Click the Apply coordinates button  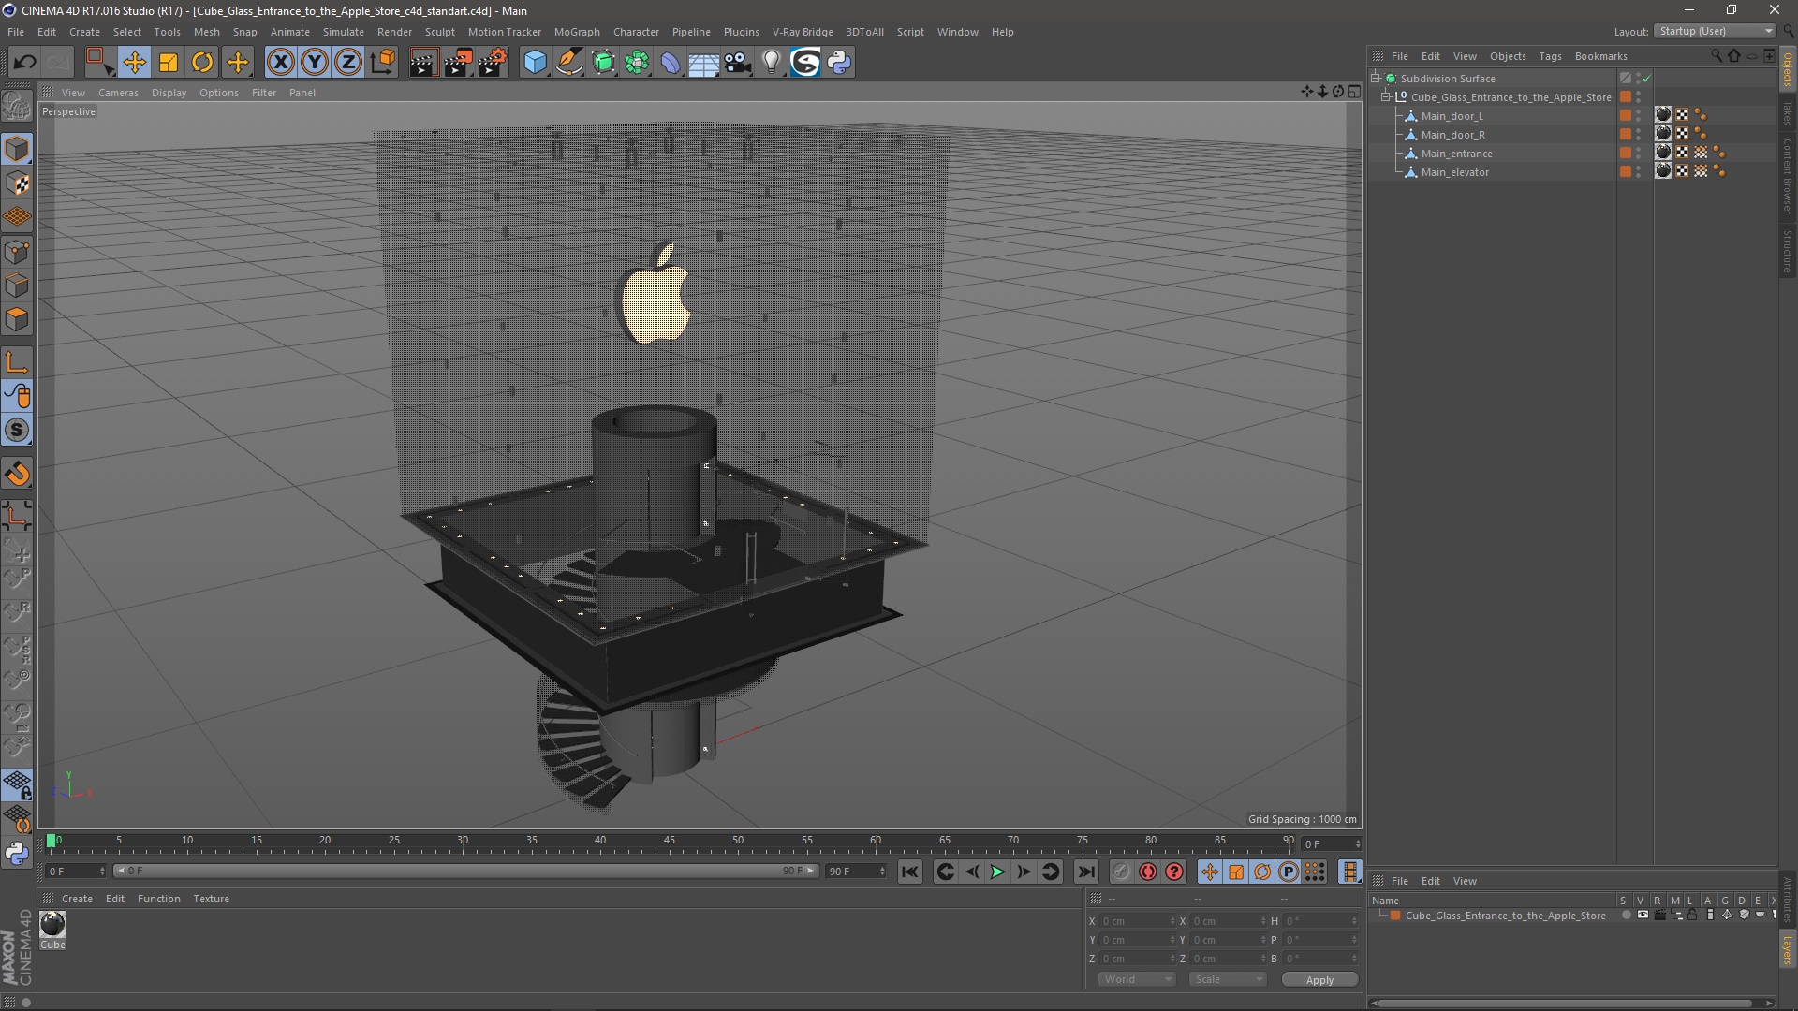1319,980
